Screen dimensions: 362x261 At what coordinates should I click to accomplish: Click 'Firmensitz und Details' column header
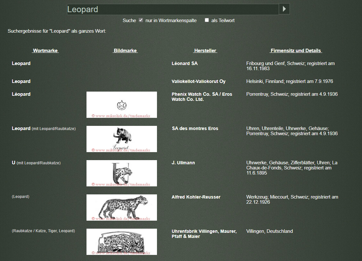pos(295,51)
